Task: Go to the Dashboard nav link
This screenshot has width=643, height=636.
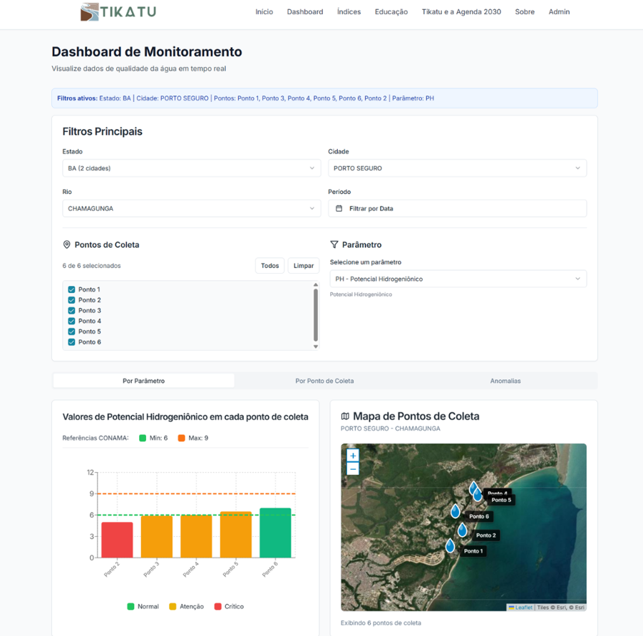Action: (305, 12)
